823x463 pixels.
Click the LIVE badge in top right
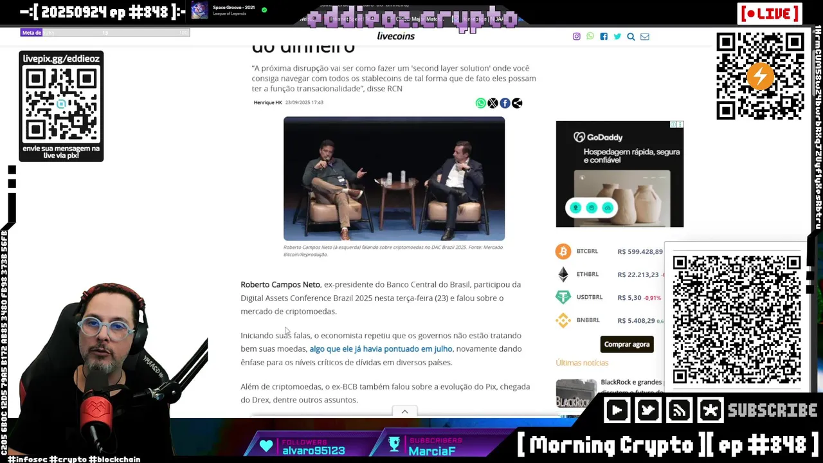tap(770, 14)
